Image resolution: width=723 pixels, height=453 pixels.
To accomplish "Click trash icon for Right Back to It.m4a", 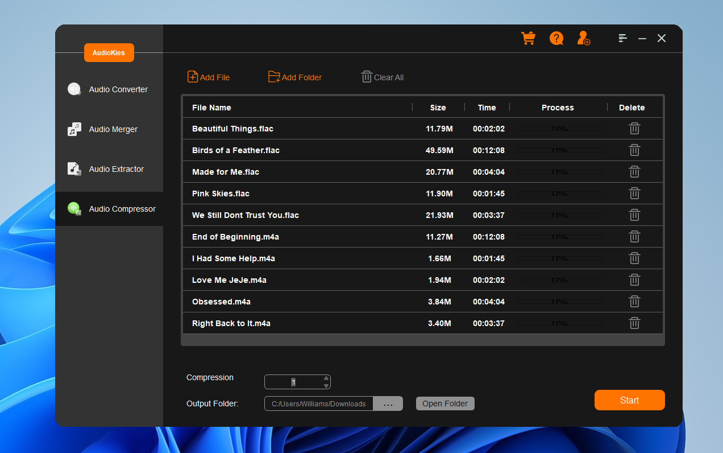I will [x=634, y=323].
